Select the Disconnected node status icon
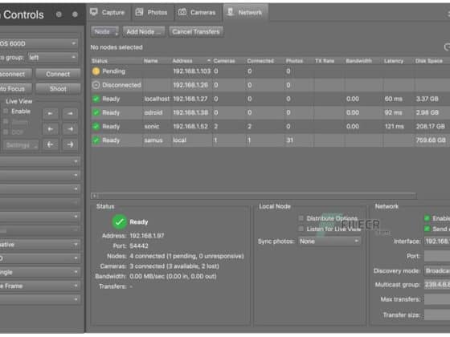This screenshot has height=337, width=450. pos(96,85)
